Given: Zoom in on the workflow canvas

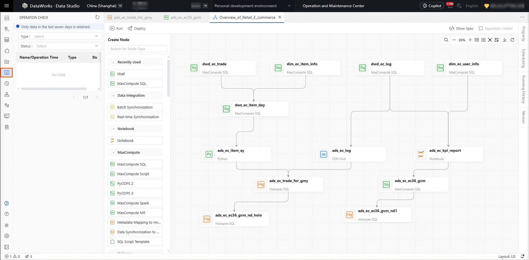Looking at the screenshot, I should pyautogui.click(x=470, y=40).
